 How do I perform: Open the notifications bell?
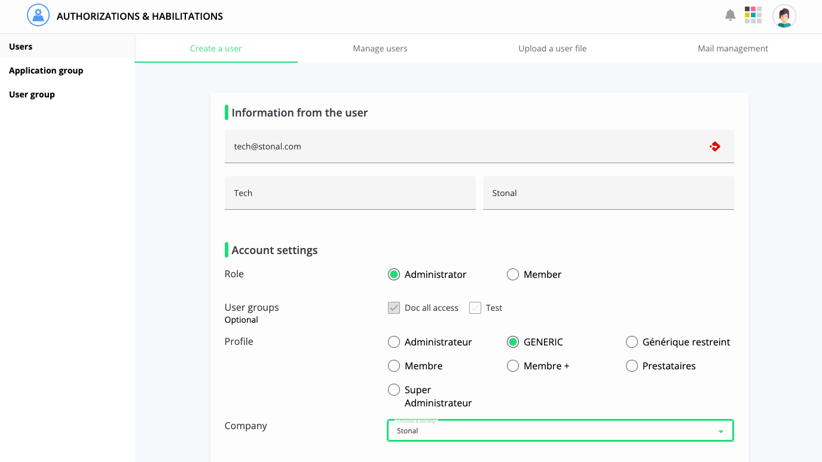point(730,16)
